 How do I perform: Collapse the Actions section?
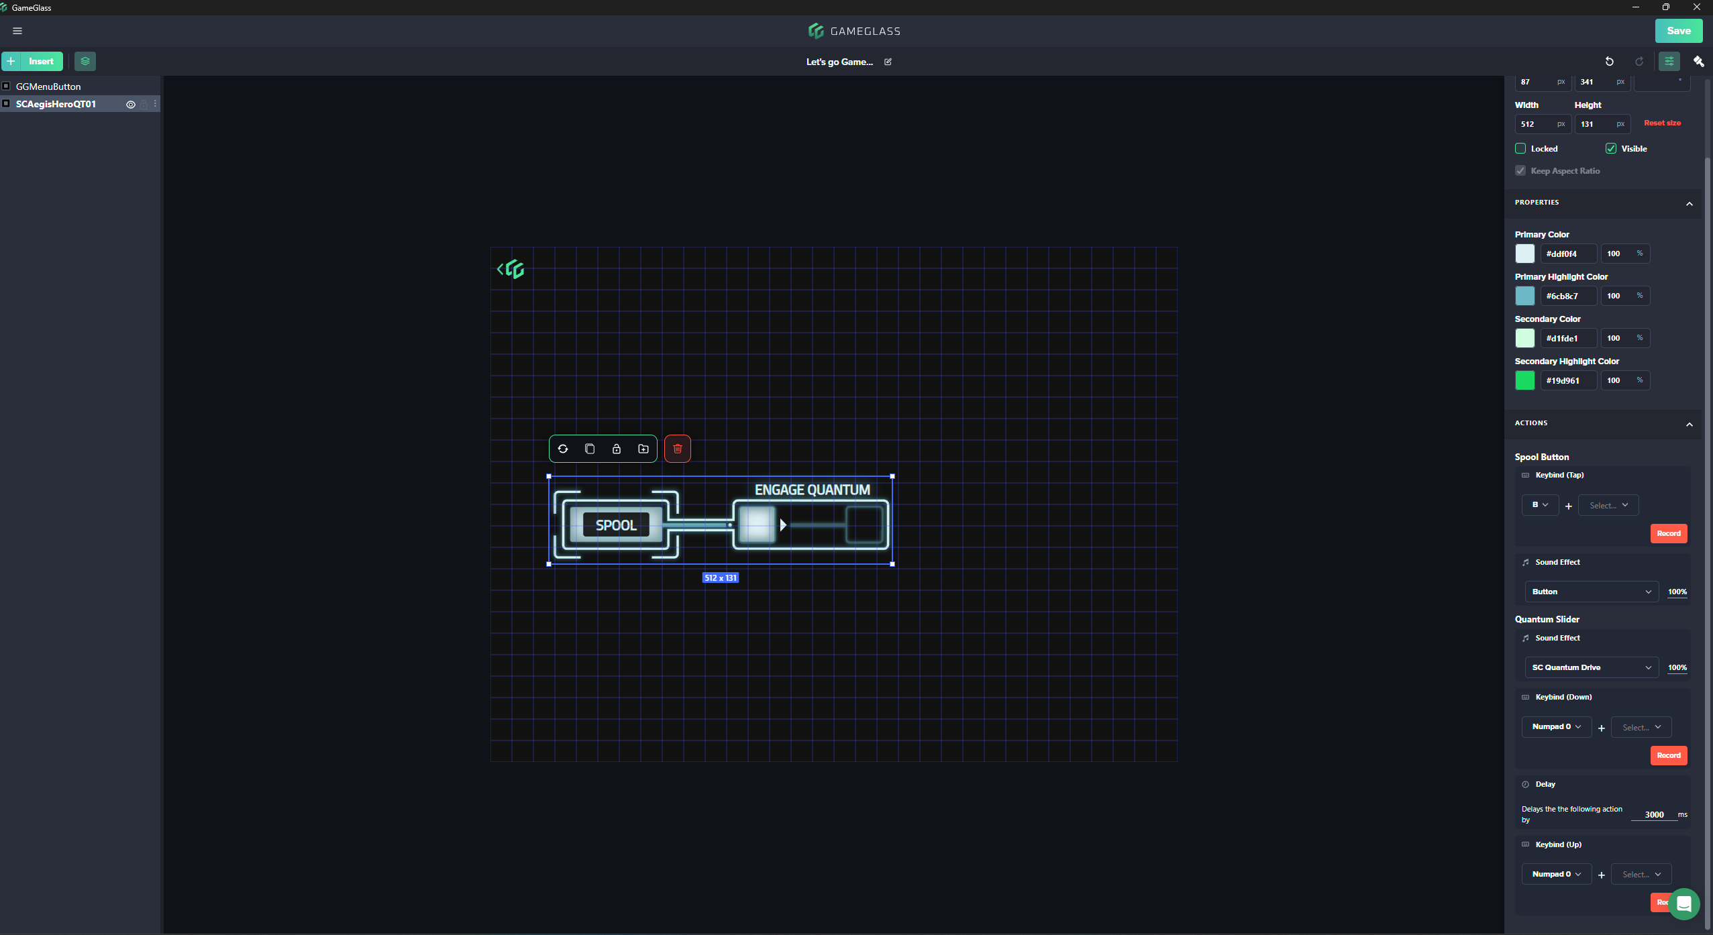pyautogui.click(x=1690, y=424)
